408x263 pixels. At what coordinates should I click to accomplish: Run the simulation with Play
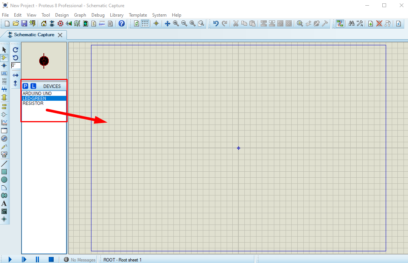tap(10, 259)
